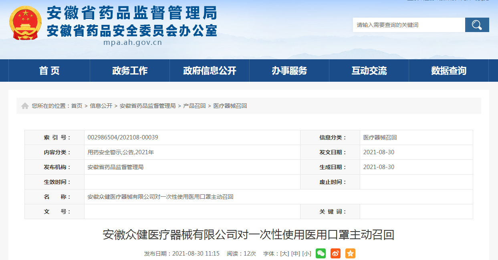Viewport: 498px width, 260px height.
Task: Click content category 用药安全警示,公告,2021年
Action: [x=121, y=152]
